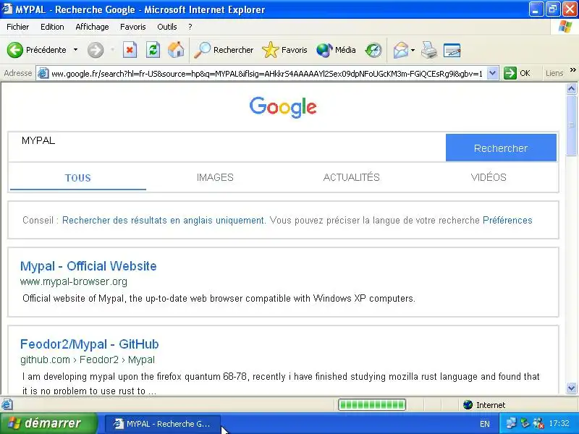Click the MYPAL search input box
Image resolution: width=579 pixels, height=434 pixels.
(x=227, y=148)
